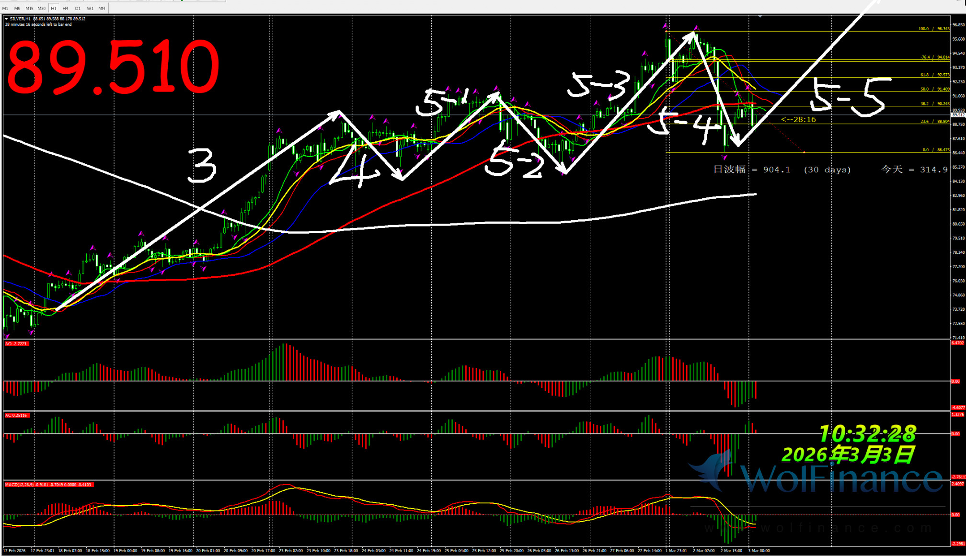Click the 0.0 Fibonacci level at 86.475
The image size is (966, 556).
[x=935, y=150]
